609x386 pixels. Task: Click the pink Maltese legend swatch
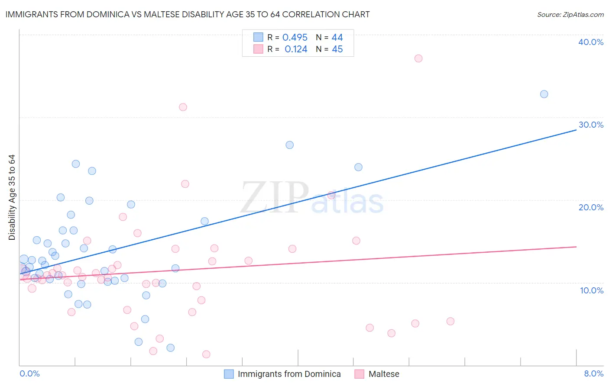click(360, 374)
